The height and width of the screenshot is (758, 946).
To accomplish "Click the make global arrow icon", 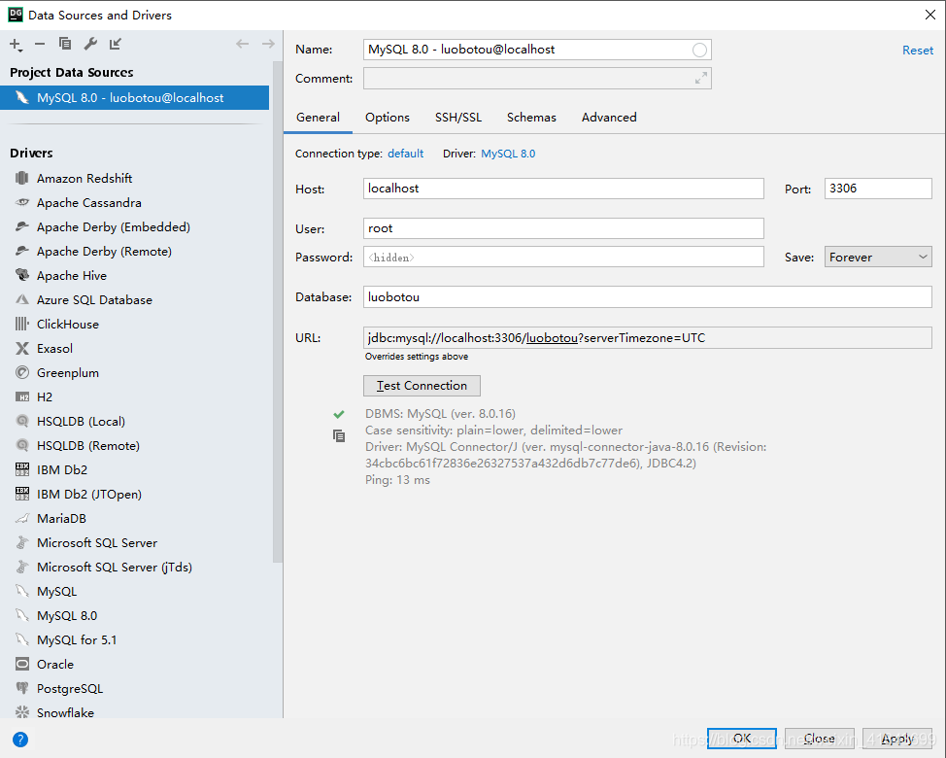I will [116, 44].
